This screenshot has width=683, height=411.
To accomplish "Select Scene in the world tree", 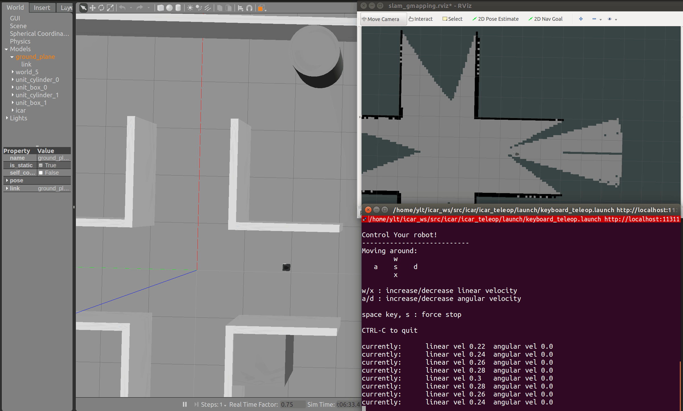I will pos(18,26).
